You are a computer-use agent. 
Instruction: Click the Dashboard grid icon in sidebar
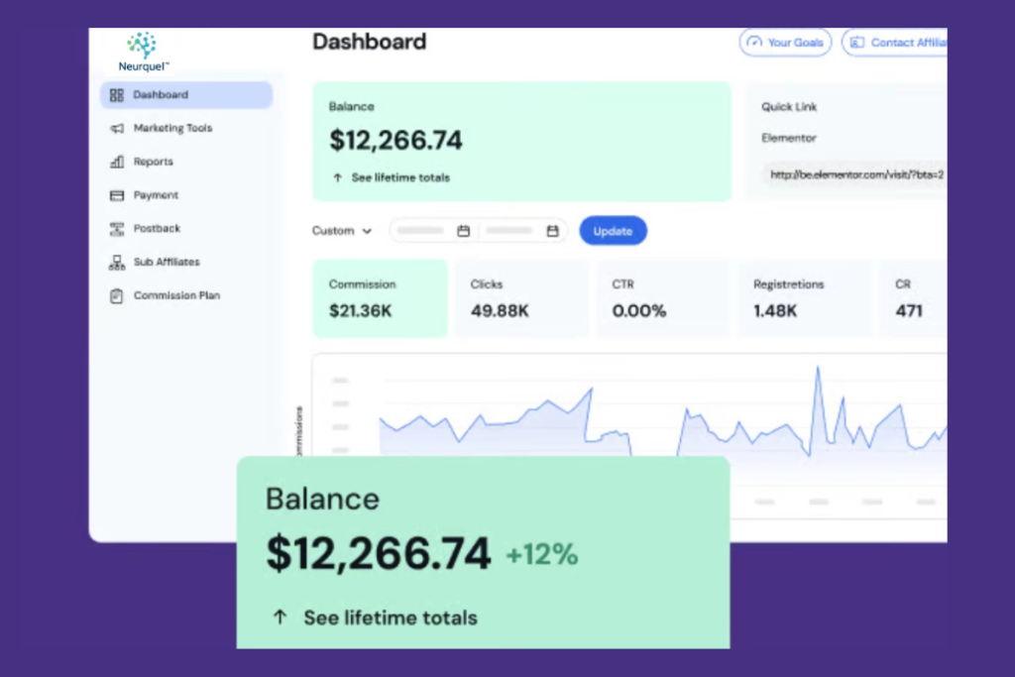pyautogui.click(x=117, y=95)
